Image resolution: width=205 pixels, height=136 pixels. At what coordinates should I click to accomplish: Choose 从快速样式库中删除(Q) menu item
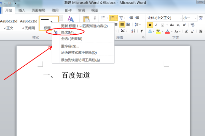coord(83,53)
